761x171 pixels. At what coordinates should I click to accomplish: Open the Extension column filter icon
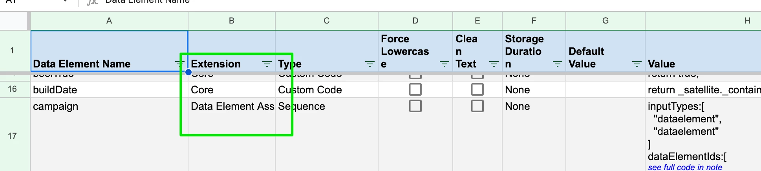coord(267,64)
